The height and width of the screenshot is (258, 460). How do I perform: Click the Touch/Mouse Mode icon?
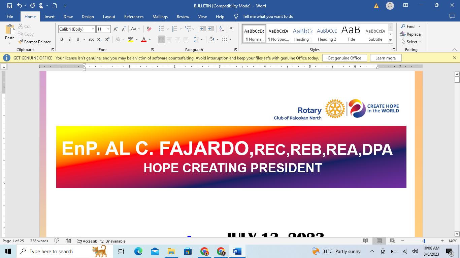click(x=41, y=6)
